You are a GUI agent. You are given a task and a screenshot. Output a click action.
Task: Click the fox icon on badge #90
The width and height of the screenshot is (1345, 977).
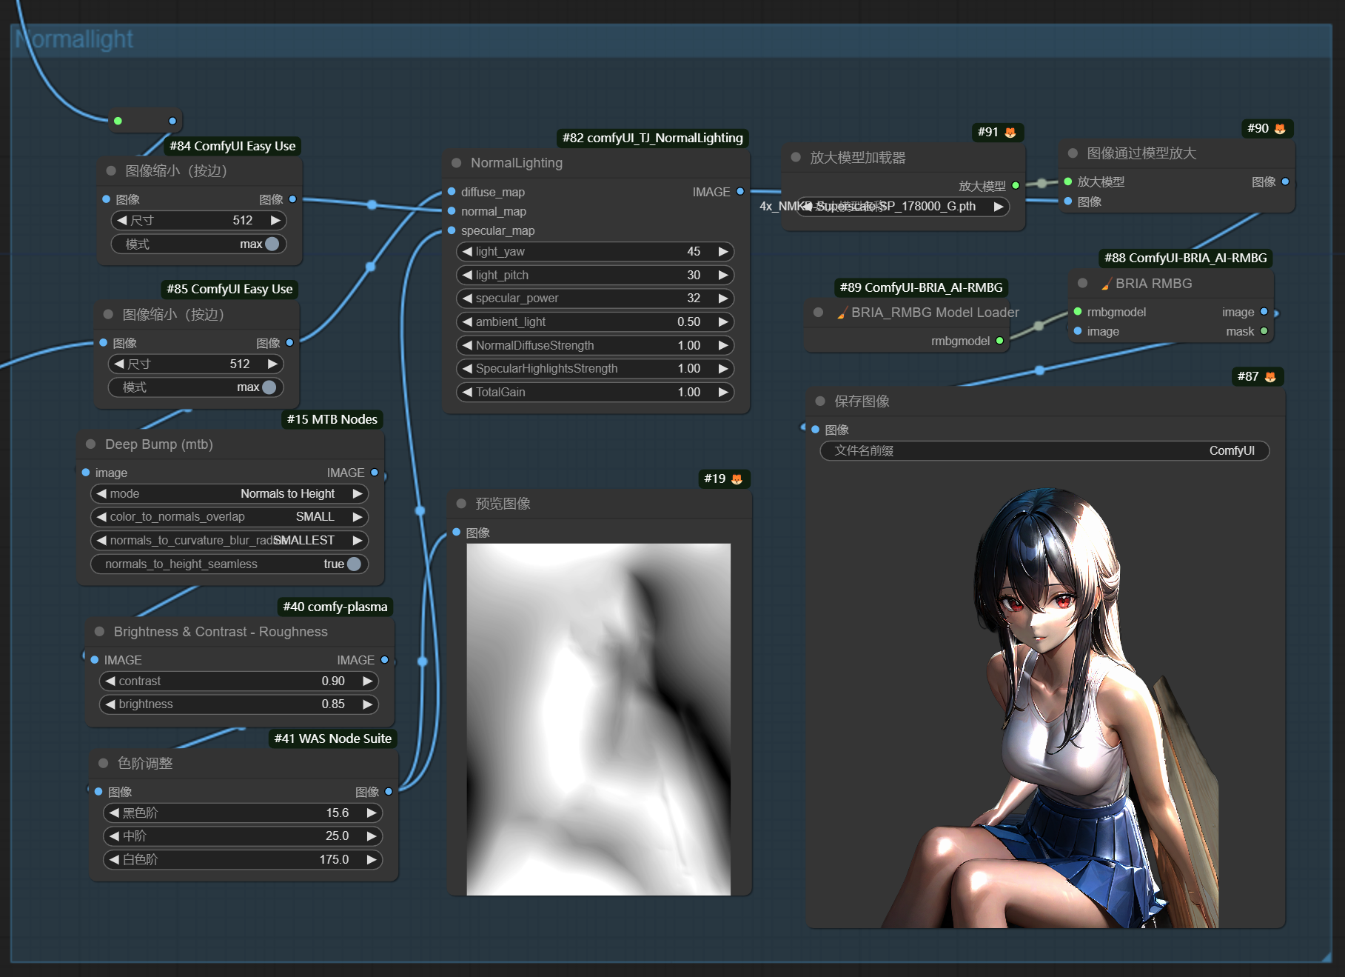pyautogui.click(x=1280, y=129)
